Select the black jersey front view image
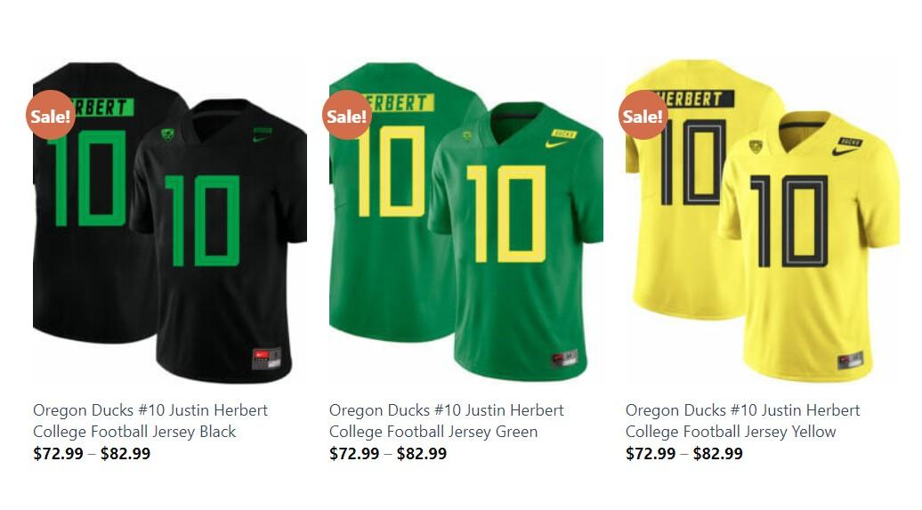 [219, 241]
